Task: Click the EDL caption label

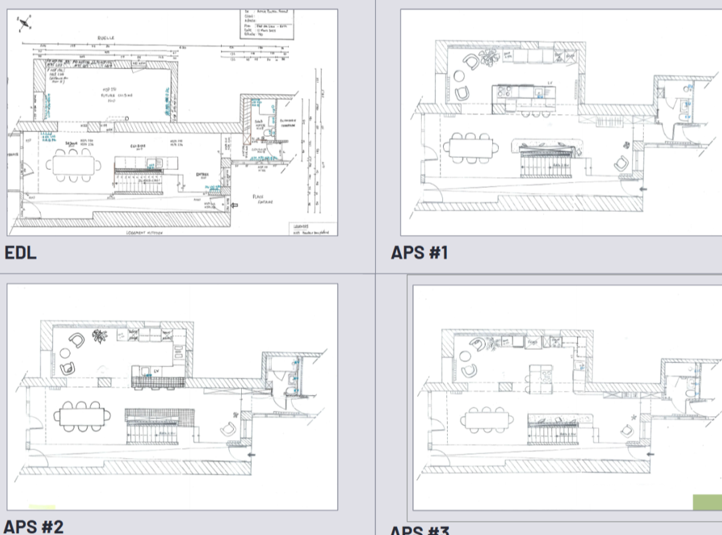Action: 21,253
